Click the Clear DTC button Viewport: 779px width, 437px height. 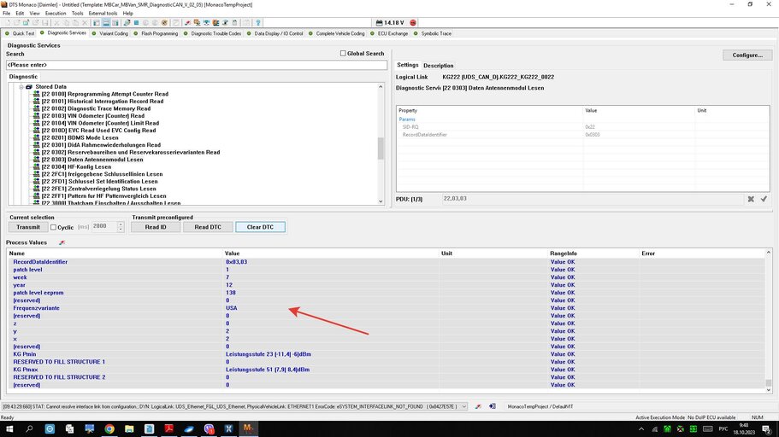[x=260, y=227]
